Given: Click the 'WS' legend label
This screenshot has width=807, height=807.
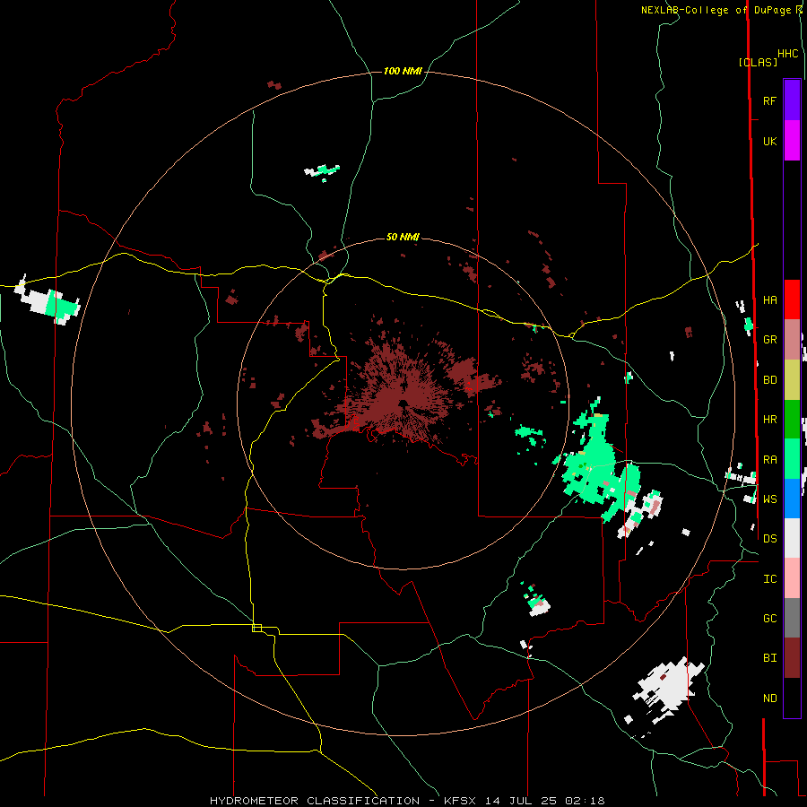Looking at the screenshot, I should (x=769, y=499).
